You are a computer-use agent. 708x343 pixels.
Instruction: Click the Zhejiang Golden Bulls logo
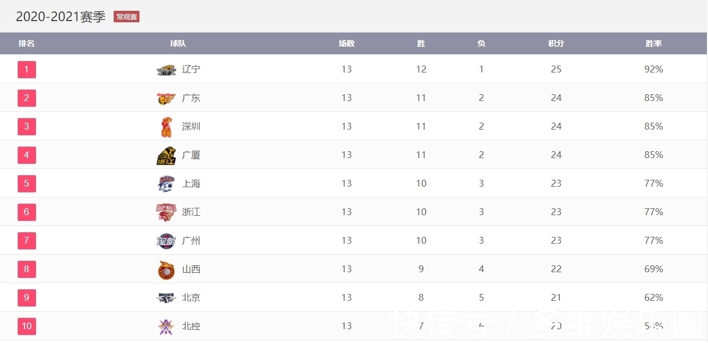click(166, 212)
